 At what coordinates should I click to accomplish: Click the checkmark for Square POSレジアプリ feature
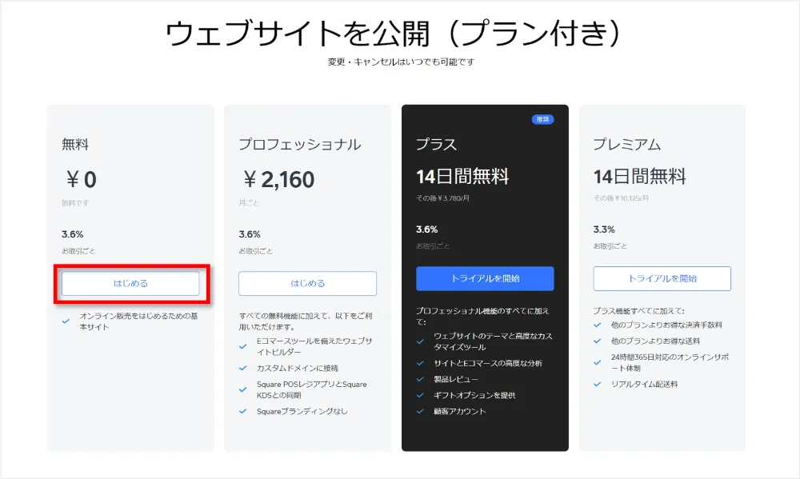[x=243, y=389]
